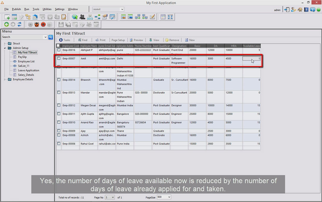Select the header checkbox for all rows
The height and width of the screenshot is (202, 322).
coord(58,46)
